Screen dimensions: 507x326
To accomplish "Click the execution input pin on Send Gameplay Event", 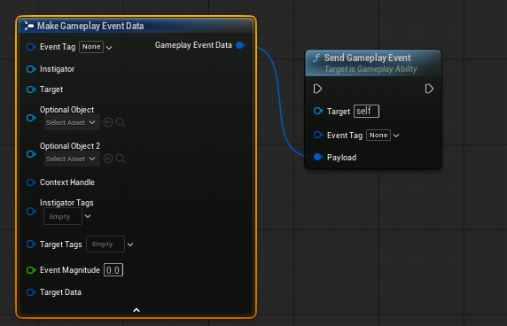I will [x=317, y=89].
